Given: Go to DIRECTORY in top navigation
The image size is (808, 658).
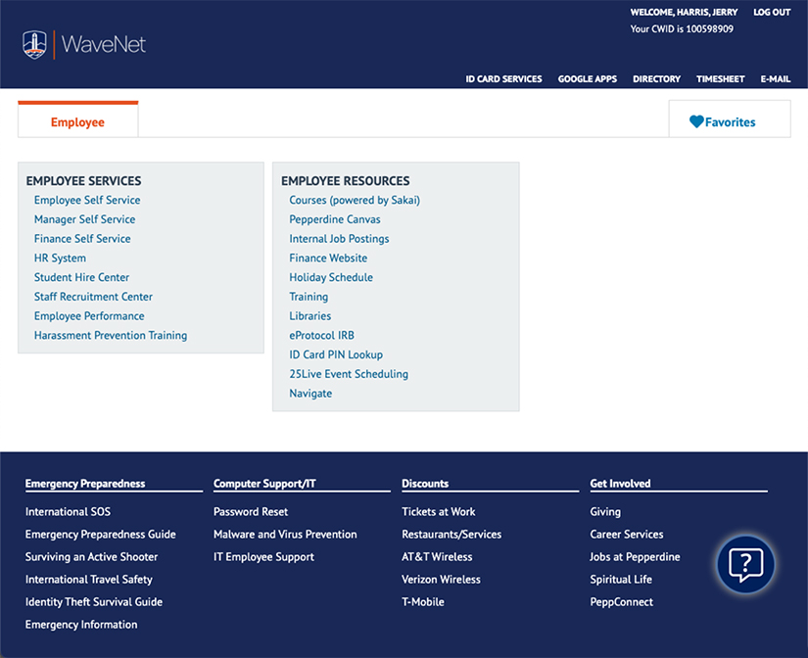Looking at the screenshot, I should tap(656, 79).
